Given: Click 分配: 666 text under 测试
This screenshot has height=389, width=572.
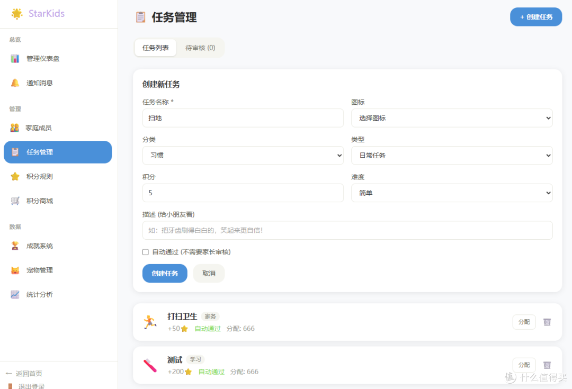Looking at the screenshot, I should [244, 372].
